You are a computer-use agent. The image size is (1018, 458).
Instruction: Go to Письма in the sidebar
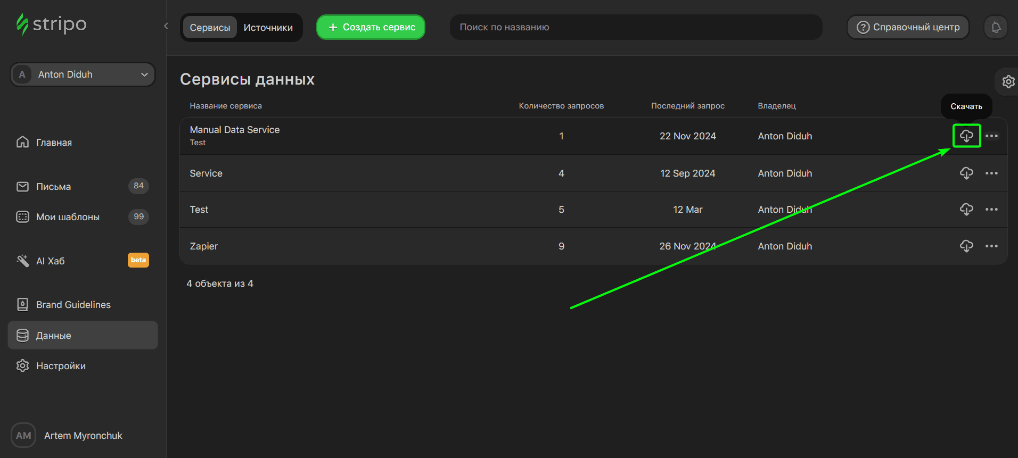point(53,187)
